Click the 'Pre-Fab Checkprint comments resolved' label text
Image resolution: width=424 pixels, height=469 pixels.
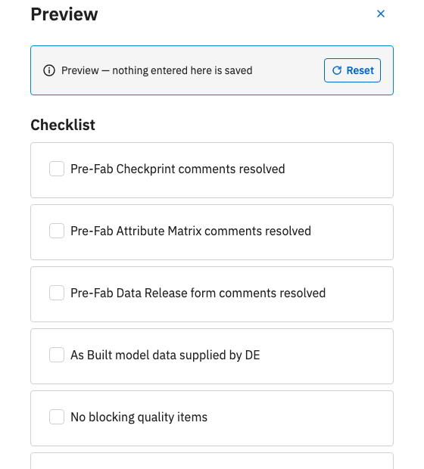(x=178, y=169)
